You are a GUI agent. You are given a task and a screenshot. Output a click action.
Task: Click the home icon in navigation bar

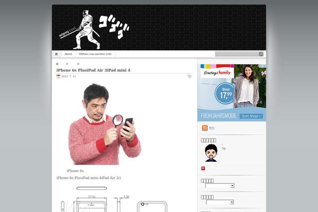pyautogui.click(x=56, y=54)
